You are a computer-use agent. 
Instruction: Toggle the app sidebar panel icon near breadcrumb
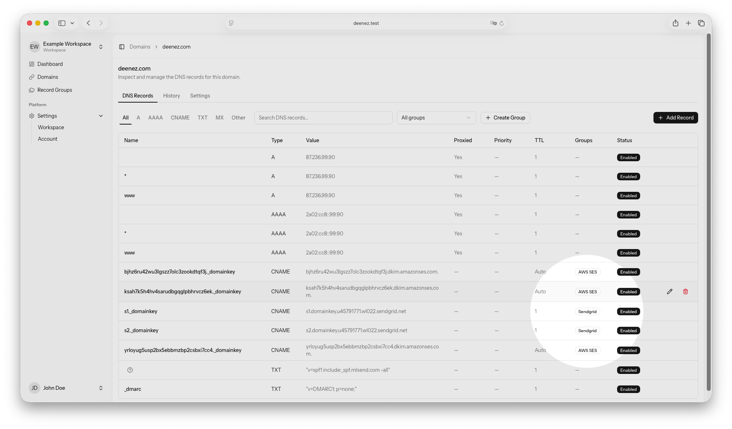[x=122, y=47]
